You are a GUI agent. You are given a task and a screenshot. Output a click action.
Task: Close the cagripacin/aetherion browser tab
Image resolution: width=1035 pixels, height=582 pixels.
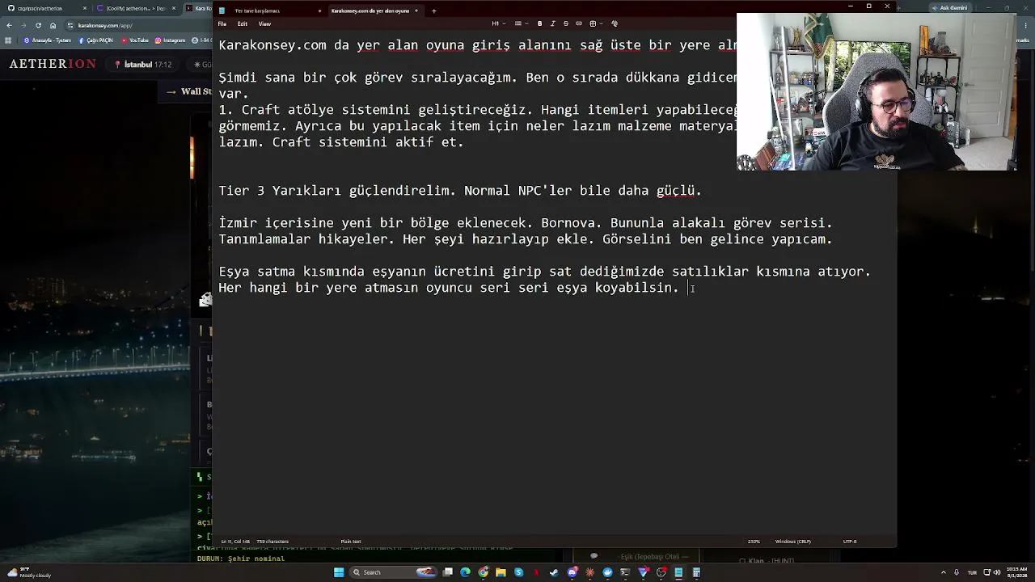pyautogui.click(x=84, y=8)
